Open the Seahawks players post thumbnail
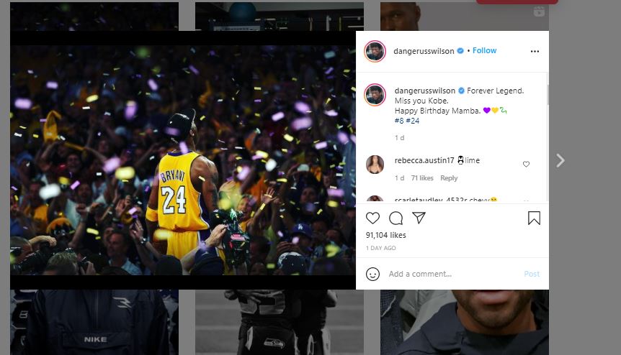 (x=280, y=322)
